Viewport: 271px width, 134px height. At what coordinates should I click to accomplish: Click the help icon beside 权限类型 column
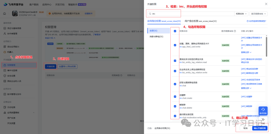pyautogui.click(x=121, y=75)
